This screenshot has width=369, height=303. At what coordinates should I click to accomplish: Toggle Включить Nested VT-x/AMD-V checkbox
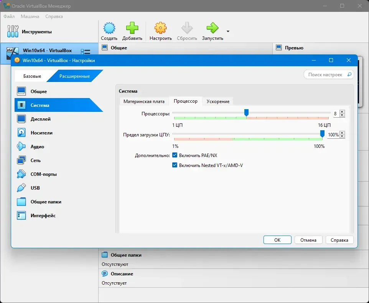(175, 165)
